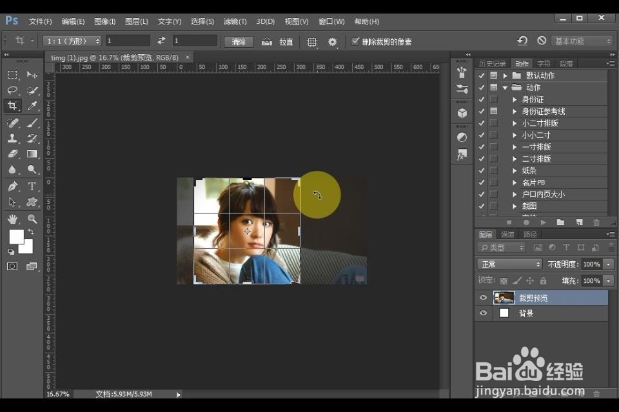The width and height of the screenshot is (619, 412).
Task: Click crop width input field
Action: pyautogui.click(x=128, y=41)
